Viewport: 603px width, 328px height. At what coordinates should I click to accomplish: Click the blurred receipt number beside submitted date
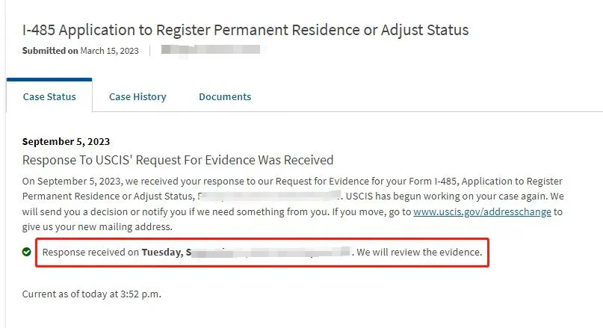[x=211, y=49]
